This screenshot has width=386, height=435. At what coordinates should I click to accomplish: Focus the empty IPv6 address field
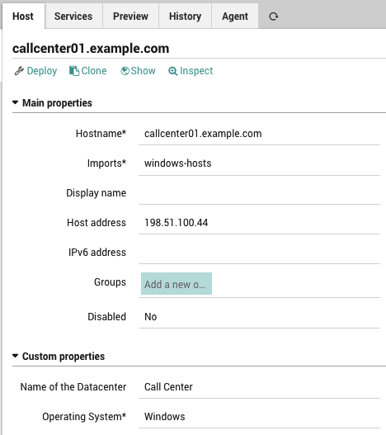tap(259, 253)
